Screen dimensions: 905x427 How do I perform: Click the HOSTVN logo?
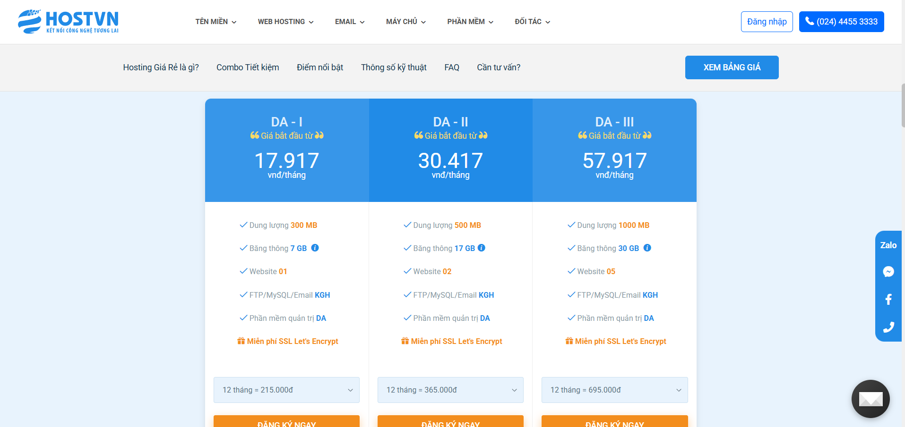point(68,22)
